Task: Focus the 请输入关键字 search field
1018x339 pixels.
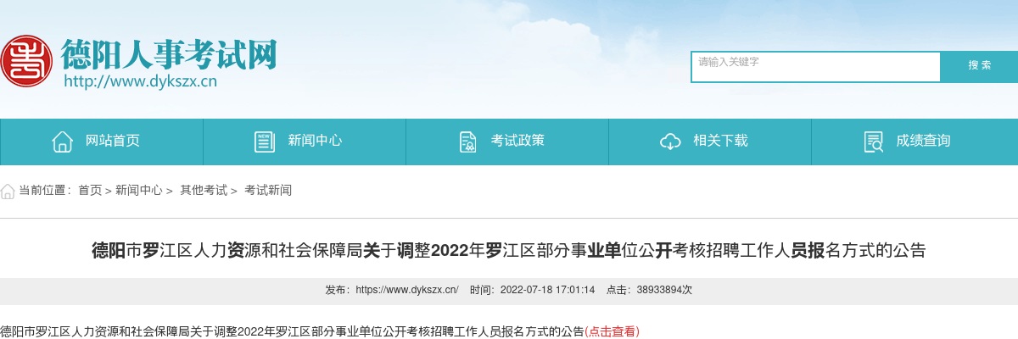Action: 816,67
